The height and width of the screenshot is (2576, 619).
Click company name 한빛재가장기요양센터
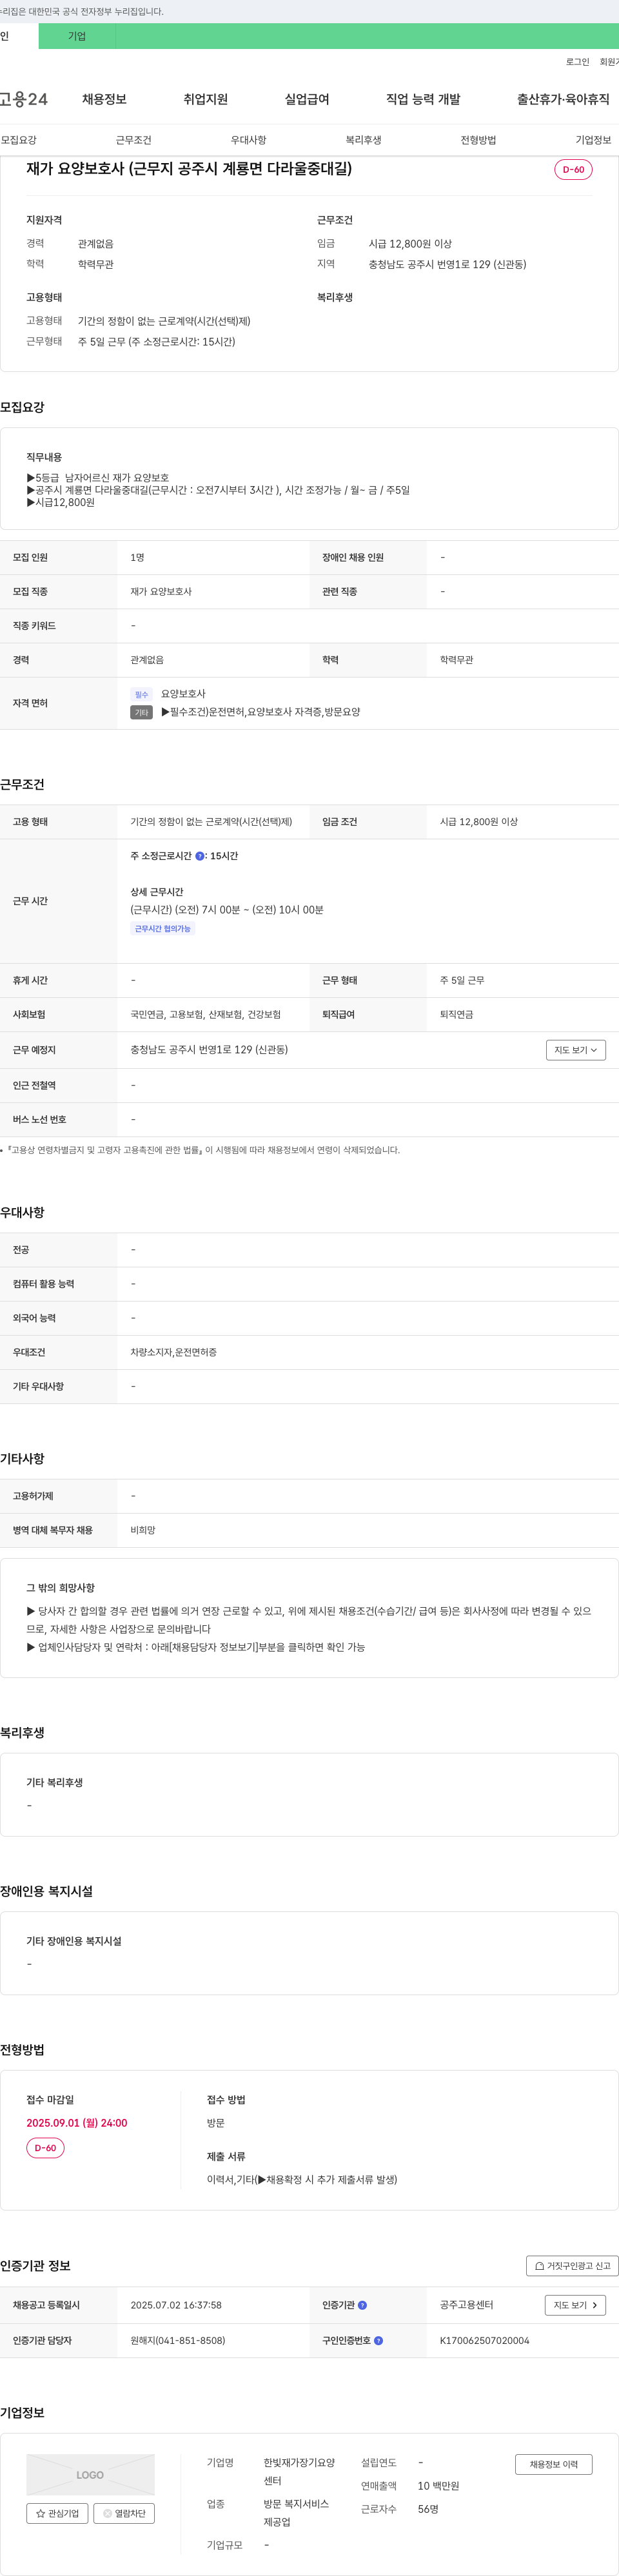pos(299,2472)
